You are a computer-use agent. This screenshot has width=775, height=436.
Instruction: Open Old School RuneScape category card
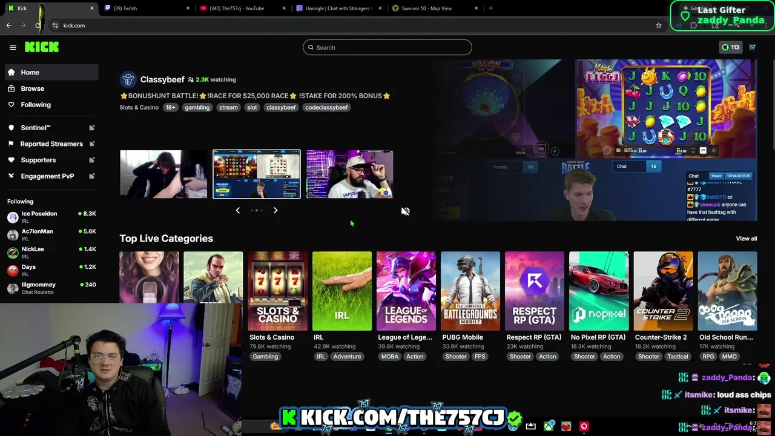(x=727, y=291)
